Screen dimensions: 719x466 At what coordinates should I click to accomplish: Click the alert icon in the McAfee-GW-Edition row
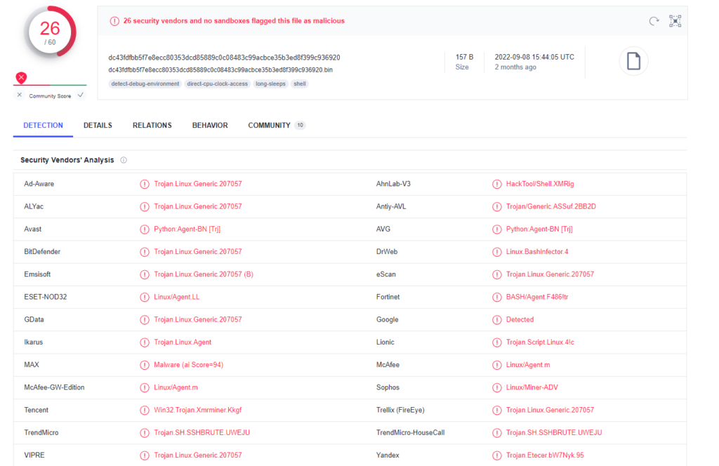(145, 387)
